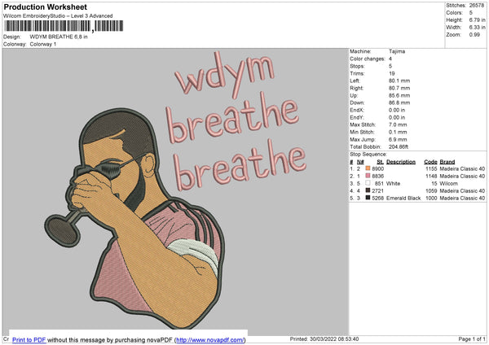Click the 'Page 1 of 1' footer text

[x=472, y=338]
